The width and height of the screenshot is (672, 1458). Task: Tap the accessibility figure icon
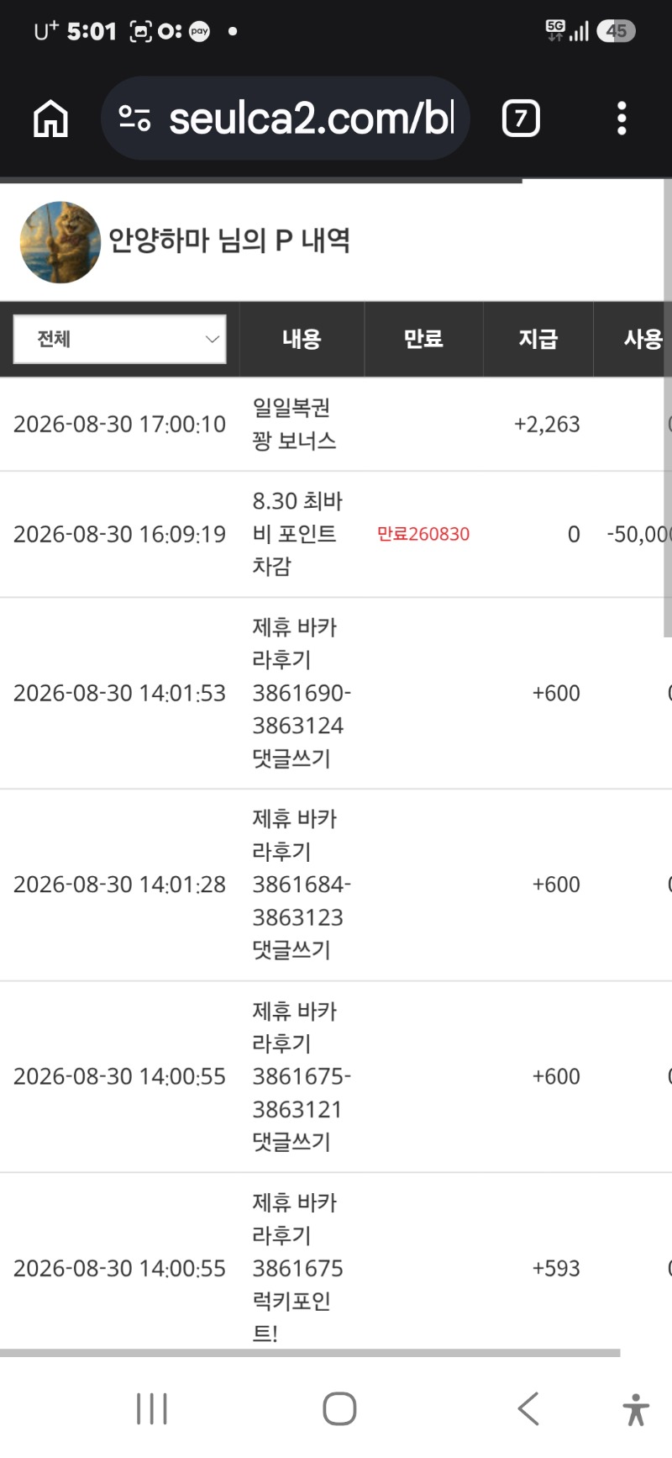pos(636,1409)
